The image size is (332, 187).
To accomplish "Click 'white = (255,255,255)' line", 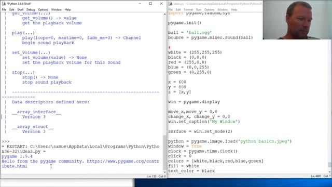I will (x=195, y=52).
